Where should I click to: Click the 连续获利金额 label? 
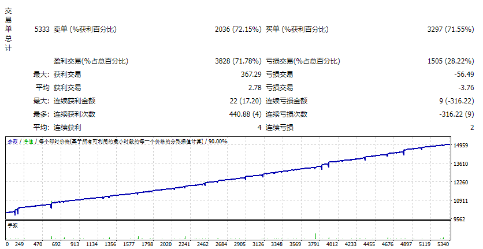(74, 101)
